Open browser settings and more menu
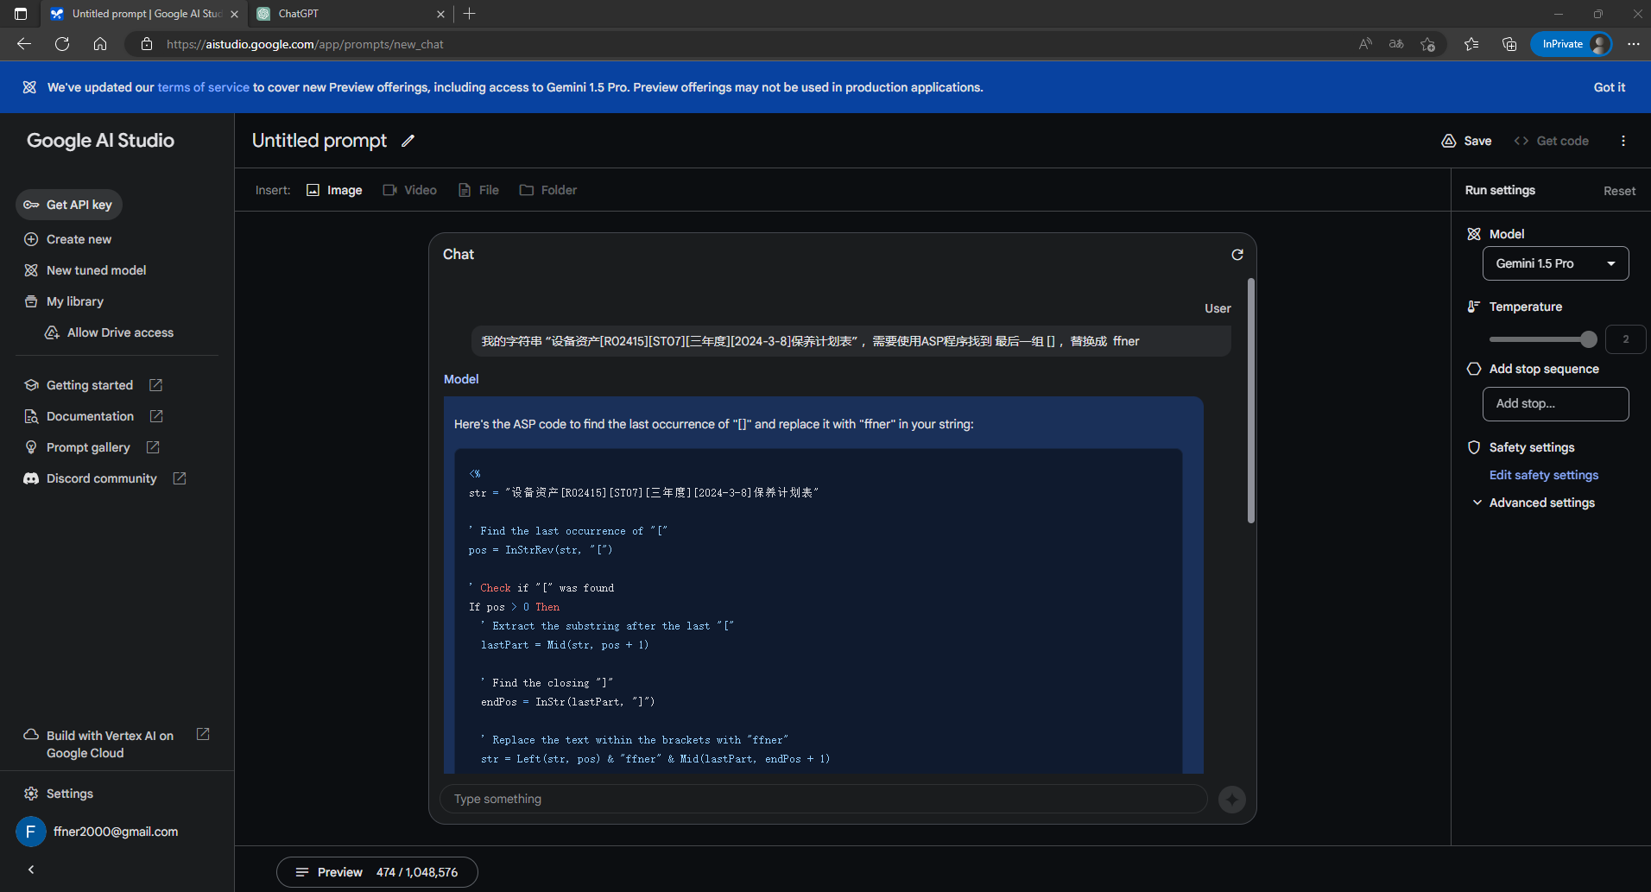The width and height of the screenshot is (1651, 892). [x=1634, y=44]
